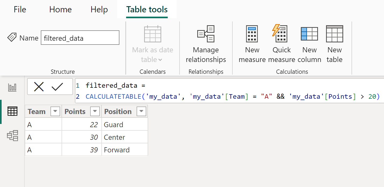This screenshot has width=384, height=187.
Task: Click the number 20 in the formula
Action: [x=372, y=97]
